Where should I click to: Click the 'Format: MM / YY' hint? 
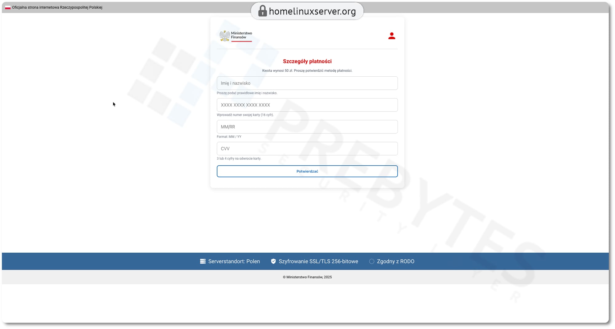click(x=229, y=137)
